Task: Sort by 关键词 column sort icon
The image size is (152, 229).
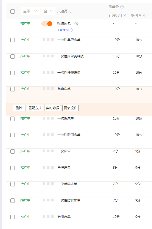Action: click(69, 11)
